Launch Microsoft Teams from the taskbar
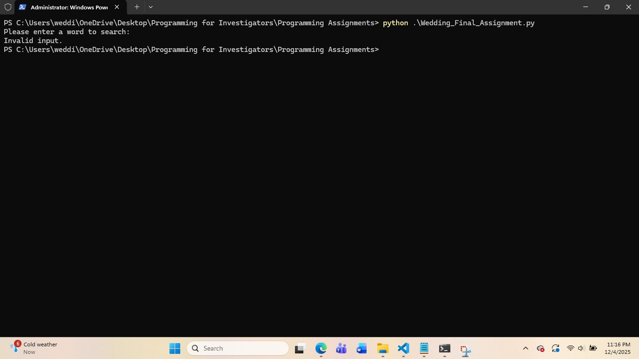 (341, 349)
